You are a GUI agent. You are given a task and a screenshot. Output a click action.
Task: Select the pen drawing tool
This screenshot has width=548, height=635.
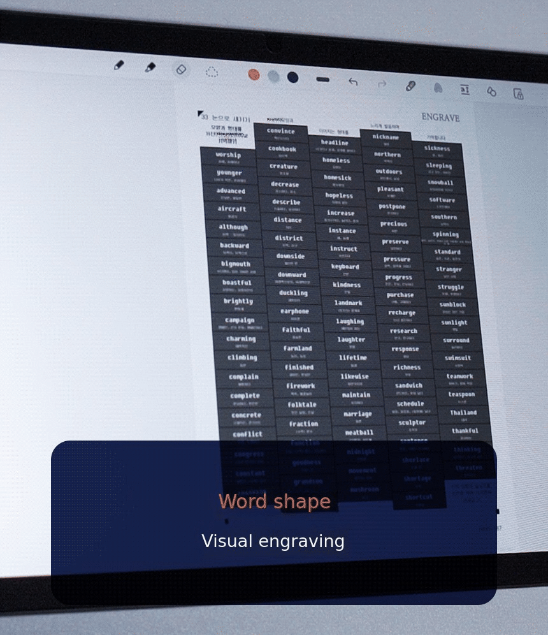119,66
